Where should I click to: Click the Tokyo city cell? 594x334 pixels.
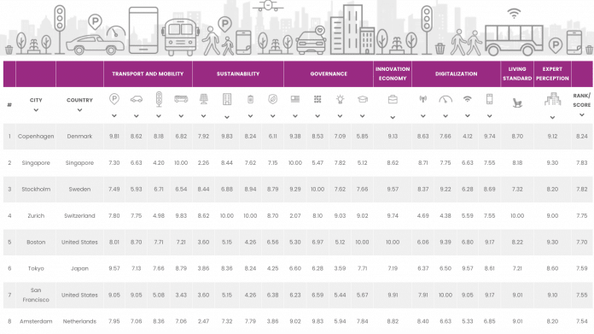pyautogui.click(x=36, y=268)
